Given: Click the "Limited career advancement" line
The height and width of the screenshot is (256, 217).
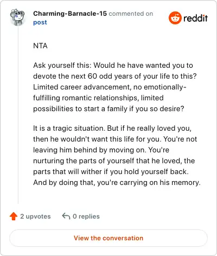Looking at the screenshot, I should coord(110,87).
